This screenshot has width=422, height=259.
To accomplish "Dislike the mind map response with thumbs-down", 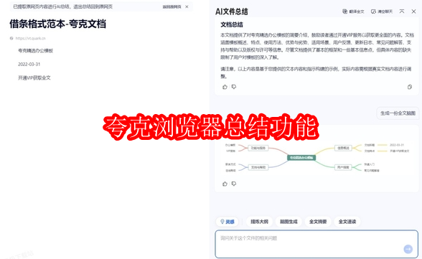I will pos(234,184).
